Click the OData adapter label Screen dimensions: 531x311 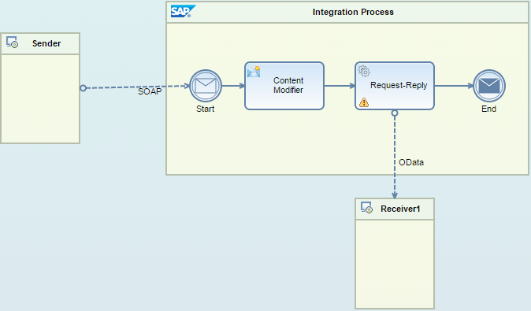click(411, 162)
